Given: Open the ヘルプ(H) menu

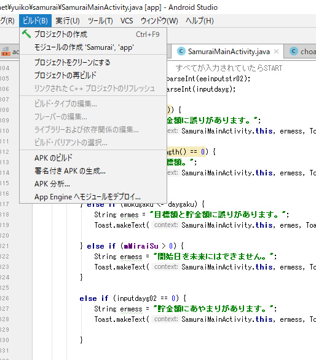Looking at the screenshot, I should pyautogui.click(x=200, y=21).
